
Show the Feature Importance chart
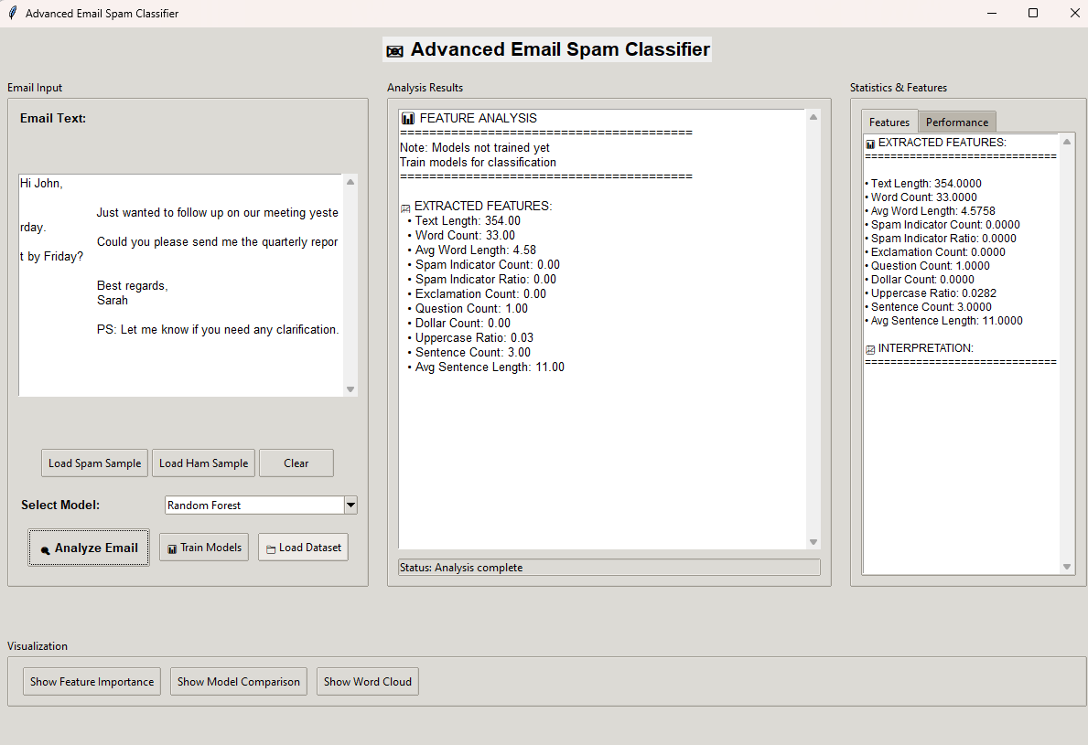point(92,682)
